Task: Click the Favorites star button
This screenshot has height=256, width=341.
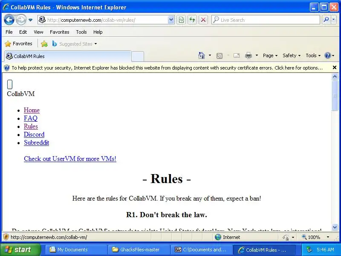Action: (x=18, y=44)
